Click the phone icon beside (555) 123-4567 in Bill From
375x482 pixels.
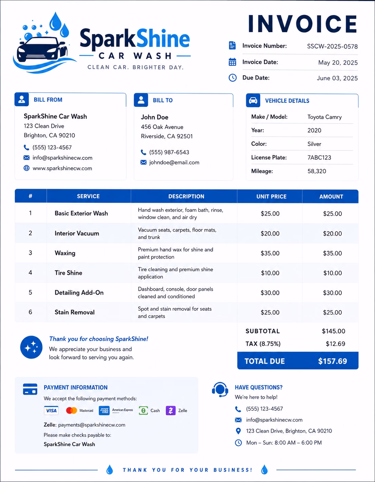26,147
